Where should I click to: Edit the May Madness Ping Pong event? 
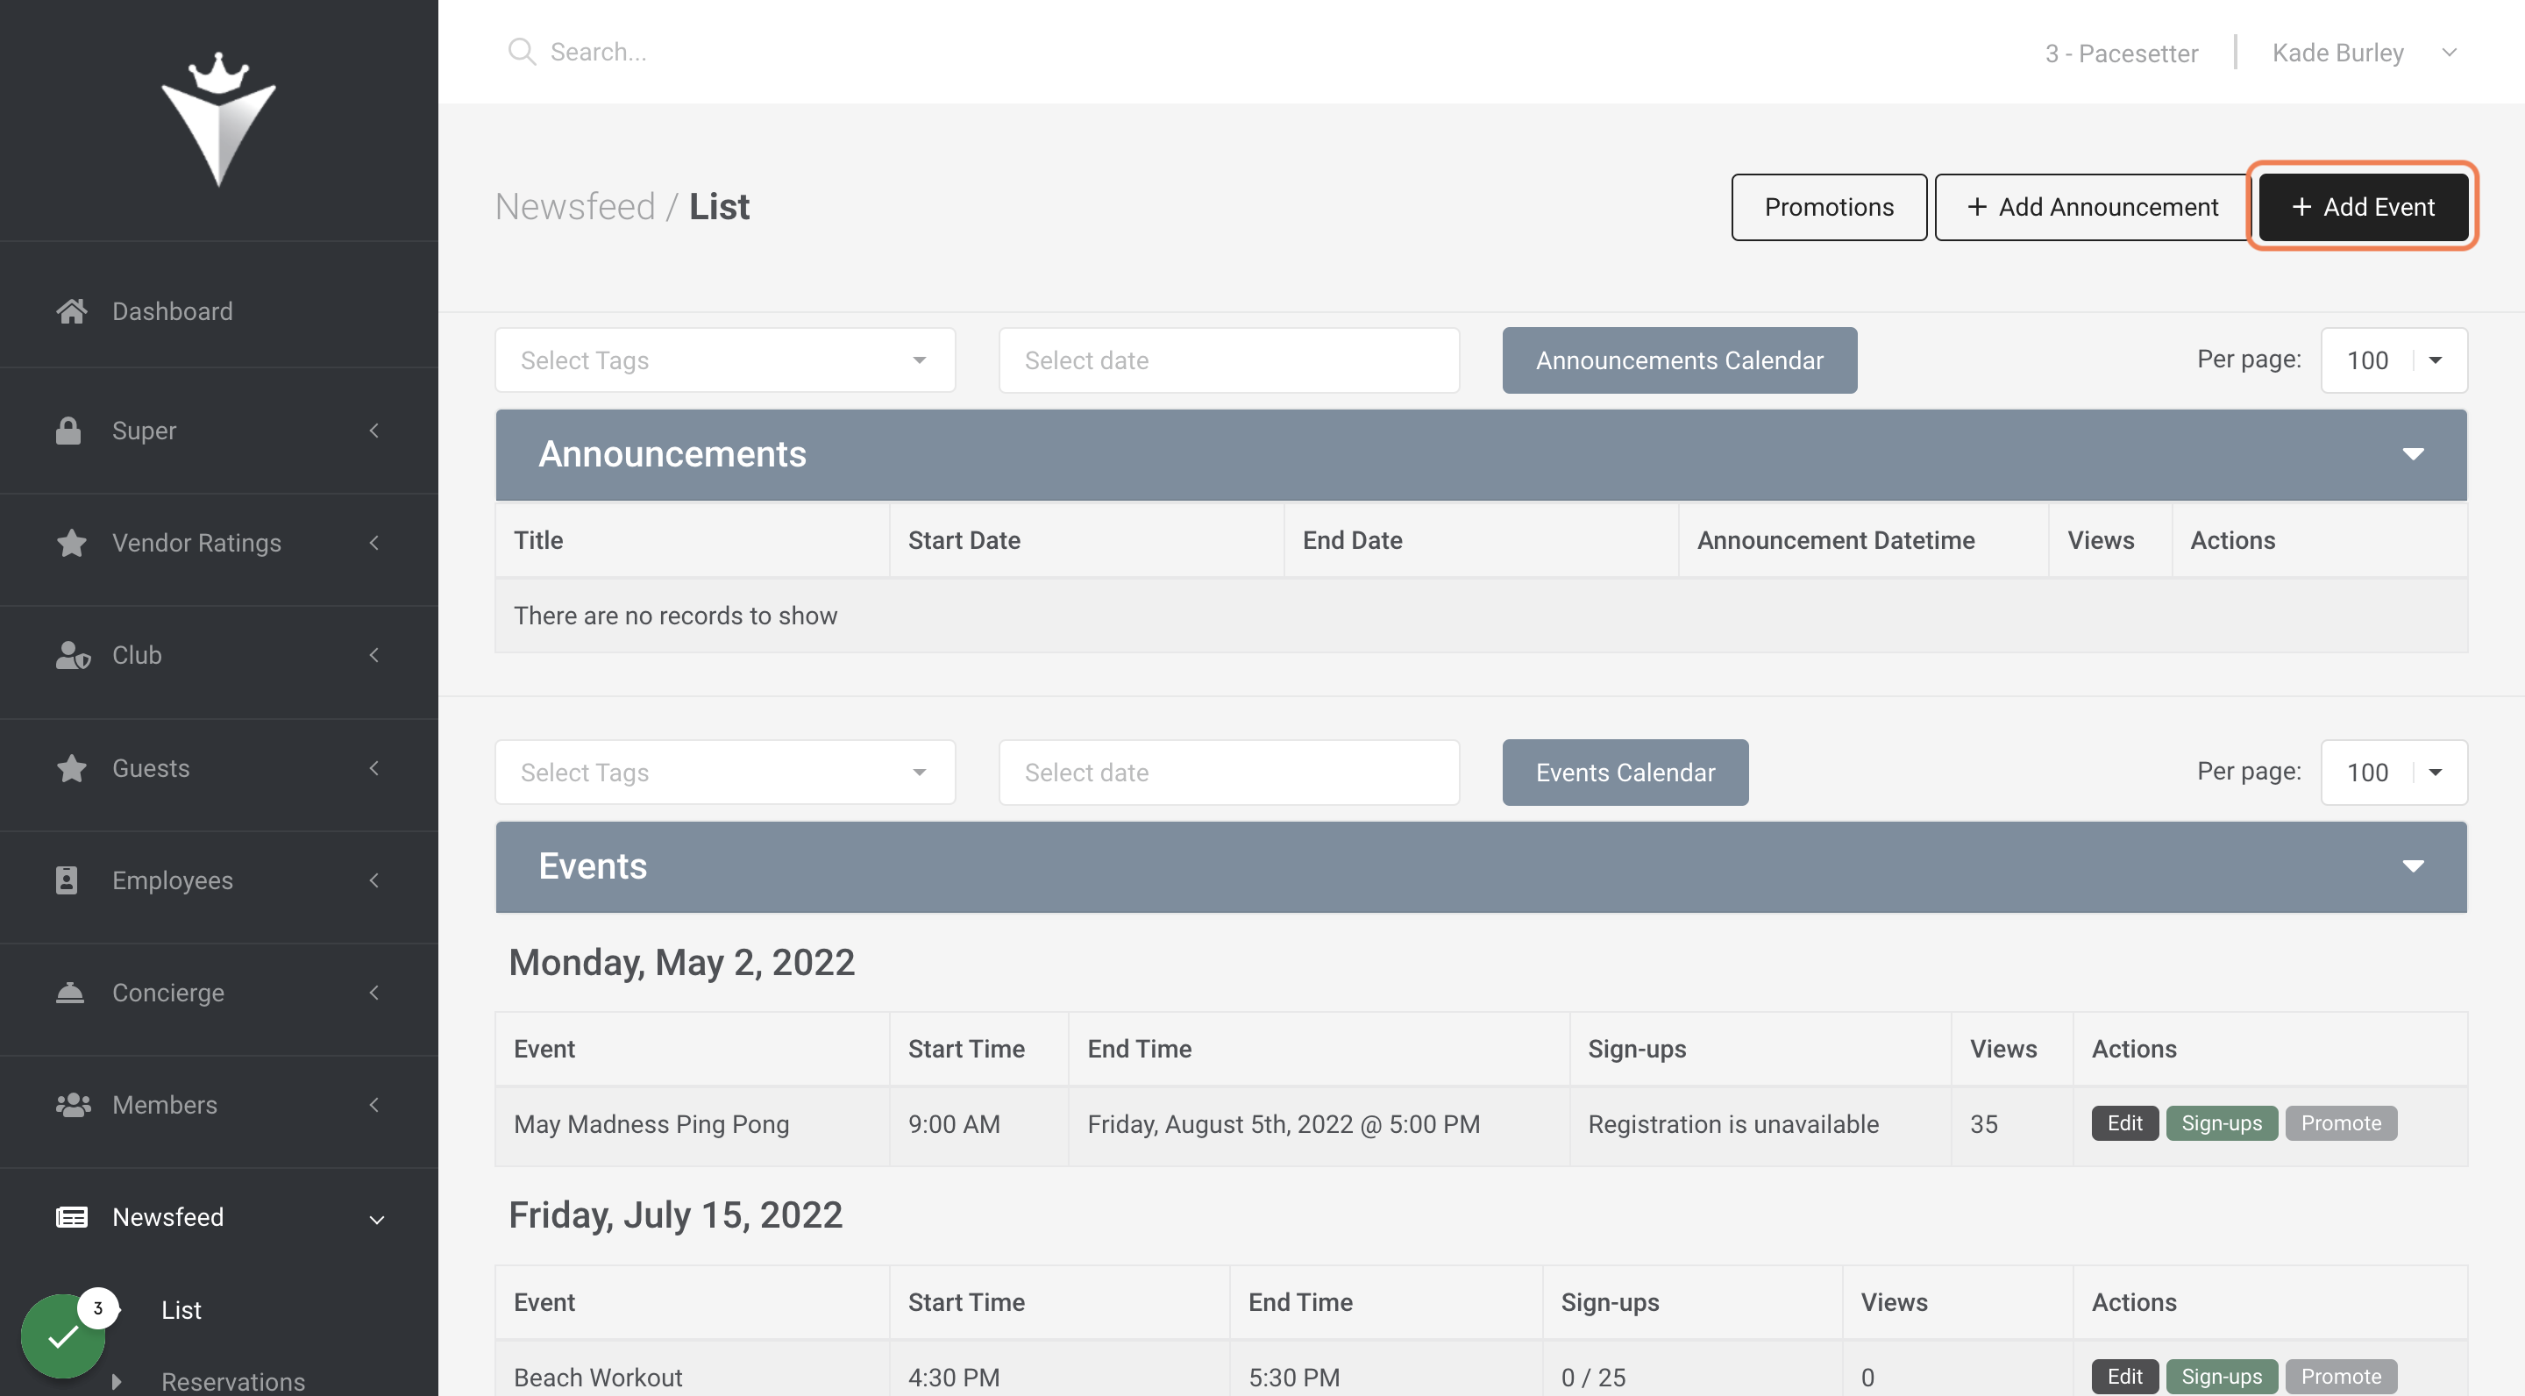pos(2125,1123)
